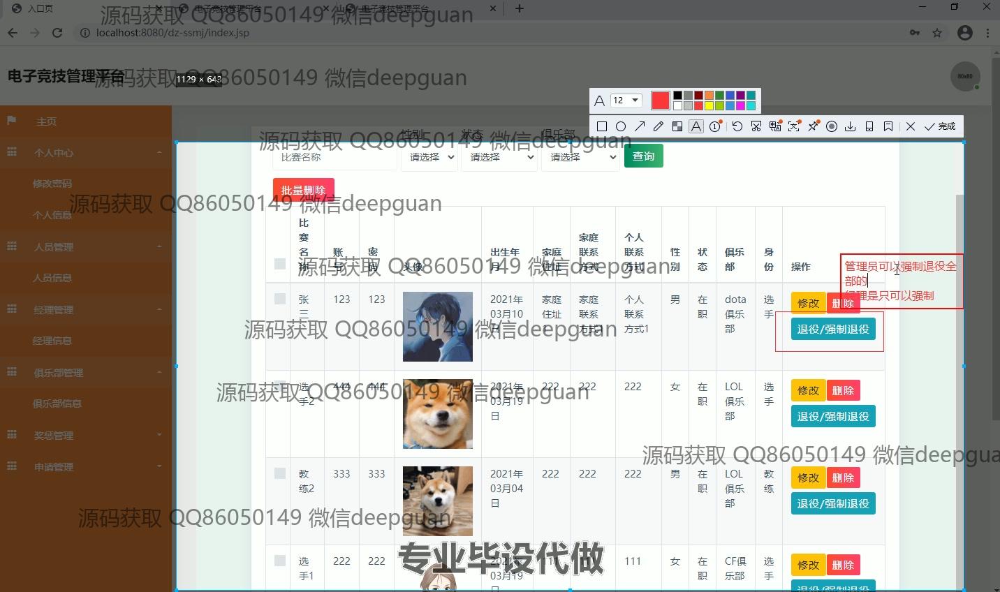Tick the checkbox on 张三's row
The image size is (1000, 592).
(x=279, y=298)
